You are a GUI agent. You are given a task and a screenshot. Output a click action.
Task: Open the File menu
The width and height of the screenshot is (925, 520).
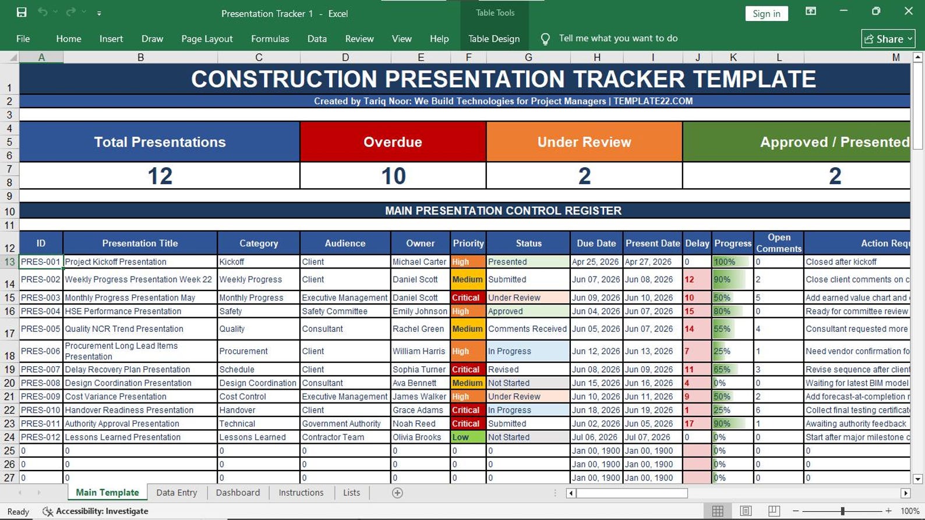pyautogui.click(x=23, y=39)
